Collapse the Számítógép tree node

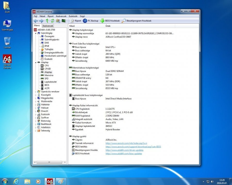point(35,33)
